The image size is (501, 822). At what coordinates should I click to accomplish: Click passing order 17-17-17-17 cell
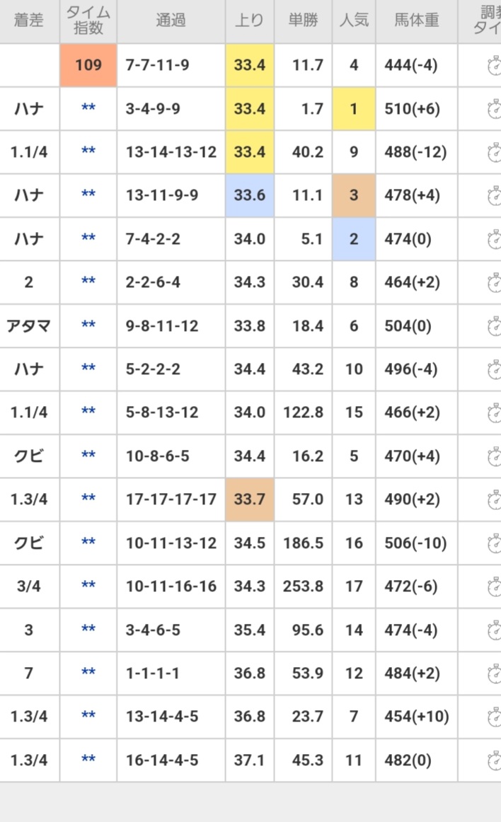[x=171, y=499]
